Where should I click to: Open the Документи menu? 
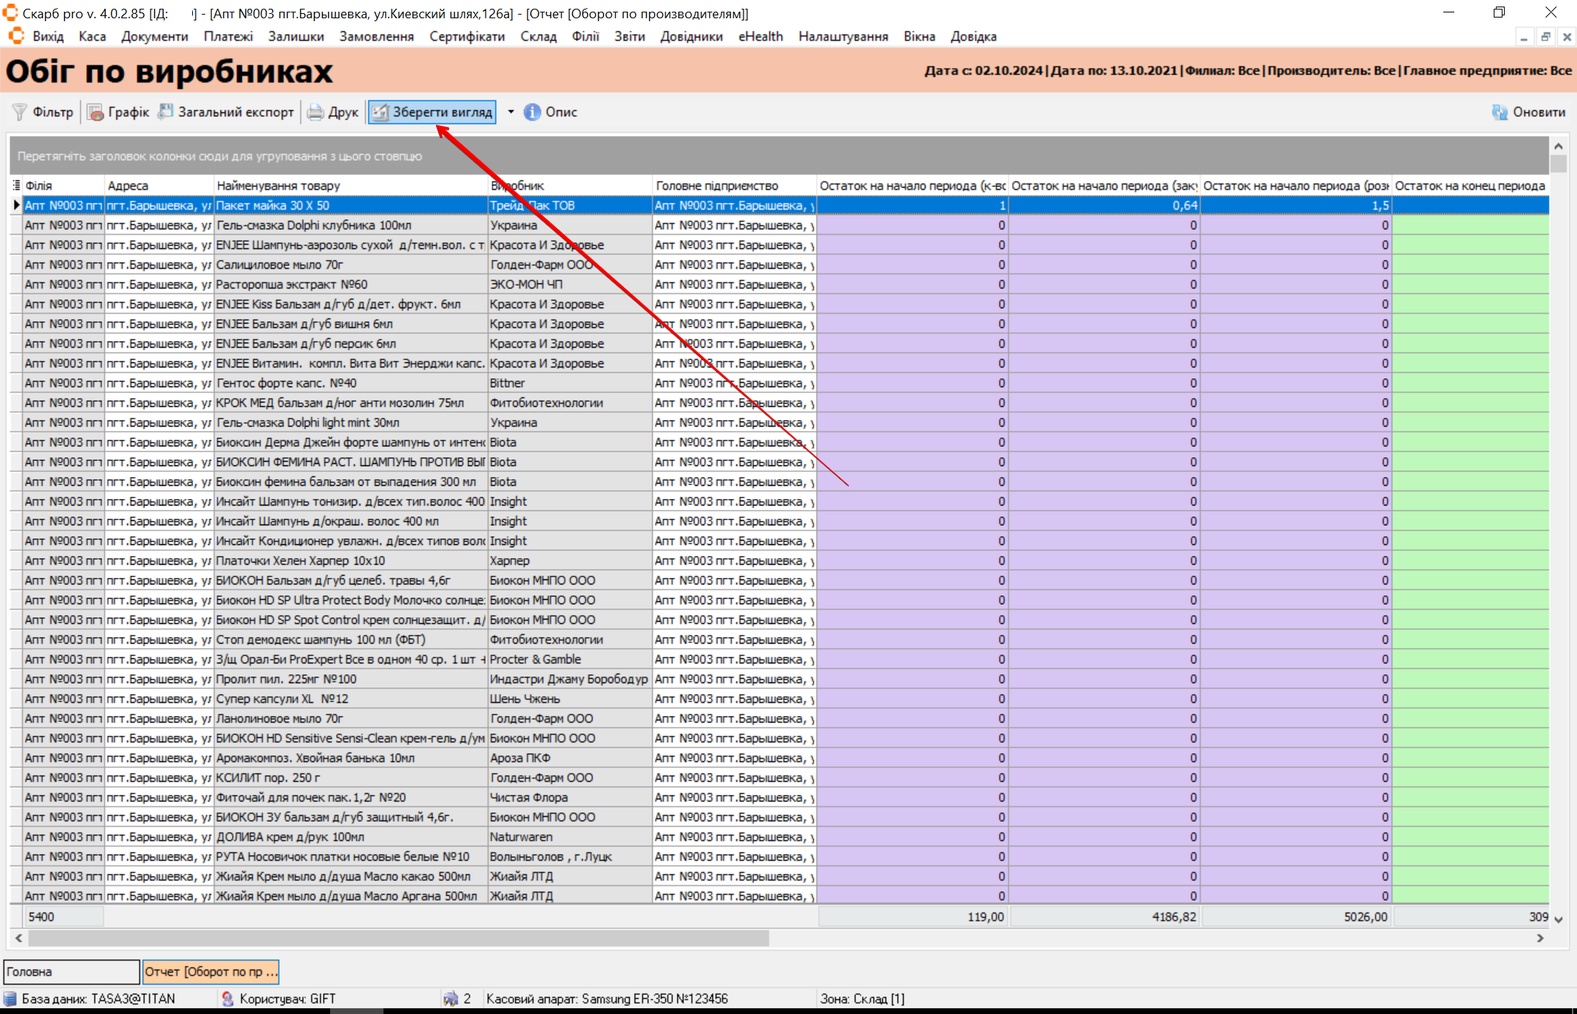154,37
